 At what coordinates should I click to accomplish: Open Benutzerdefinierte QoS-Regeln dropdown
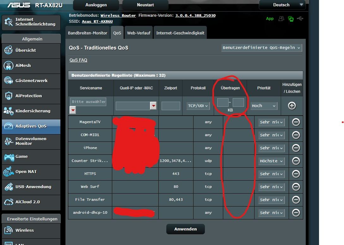tap(261, 48)
